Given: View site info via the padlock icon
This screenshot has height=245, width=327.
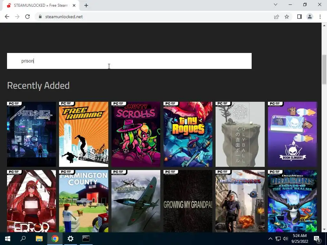Looking at the screenshot, I should pyautogui.click(x=40, y=17).
